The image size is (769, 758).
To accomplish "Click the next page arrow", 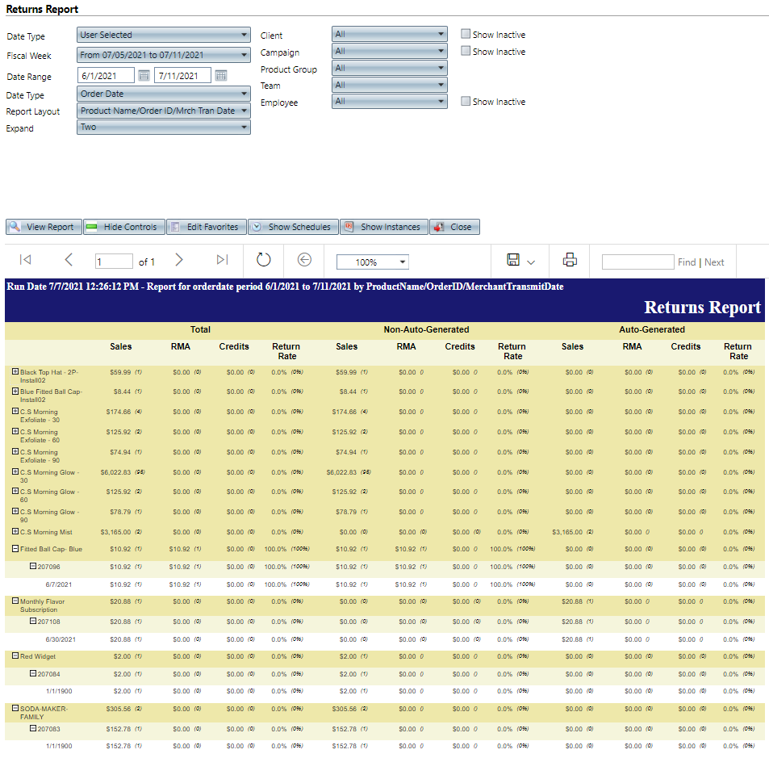I will click(x=180, y=260).
